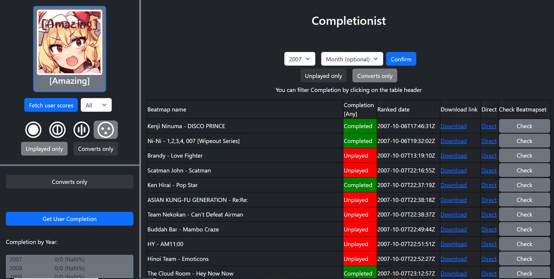This screenshot has width=554, height=279.
Task: Click the Confirm button
Action: 401,59
